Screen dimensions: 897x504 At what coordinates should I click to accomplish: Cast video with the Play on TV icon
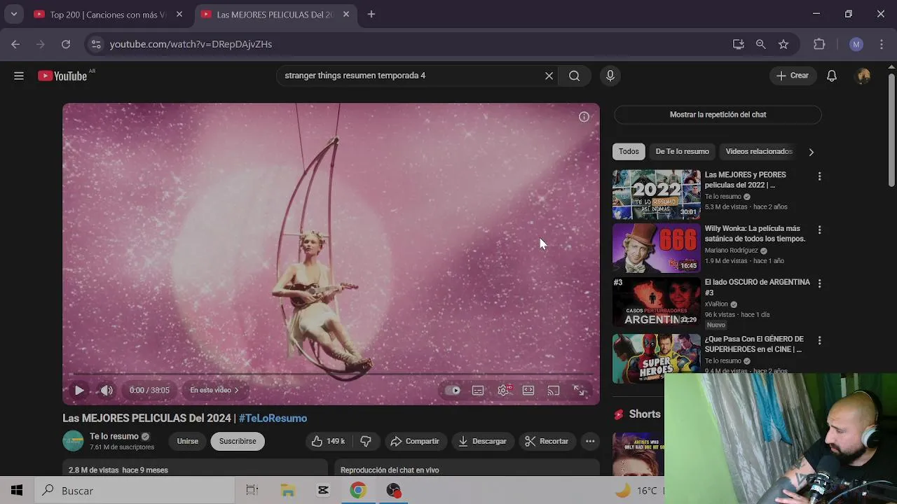554,391
